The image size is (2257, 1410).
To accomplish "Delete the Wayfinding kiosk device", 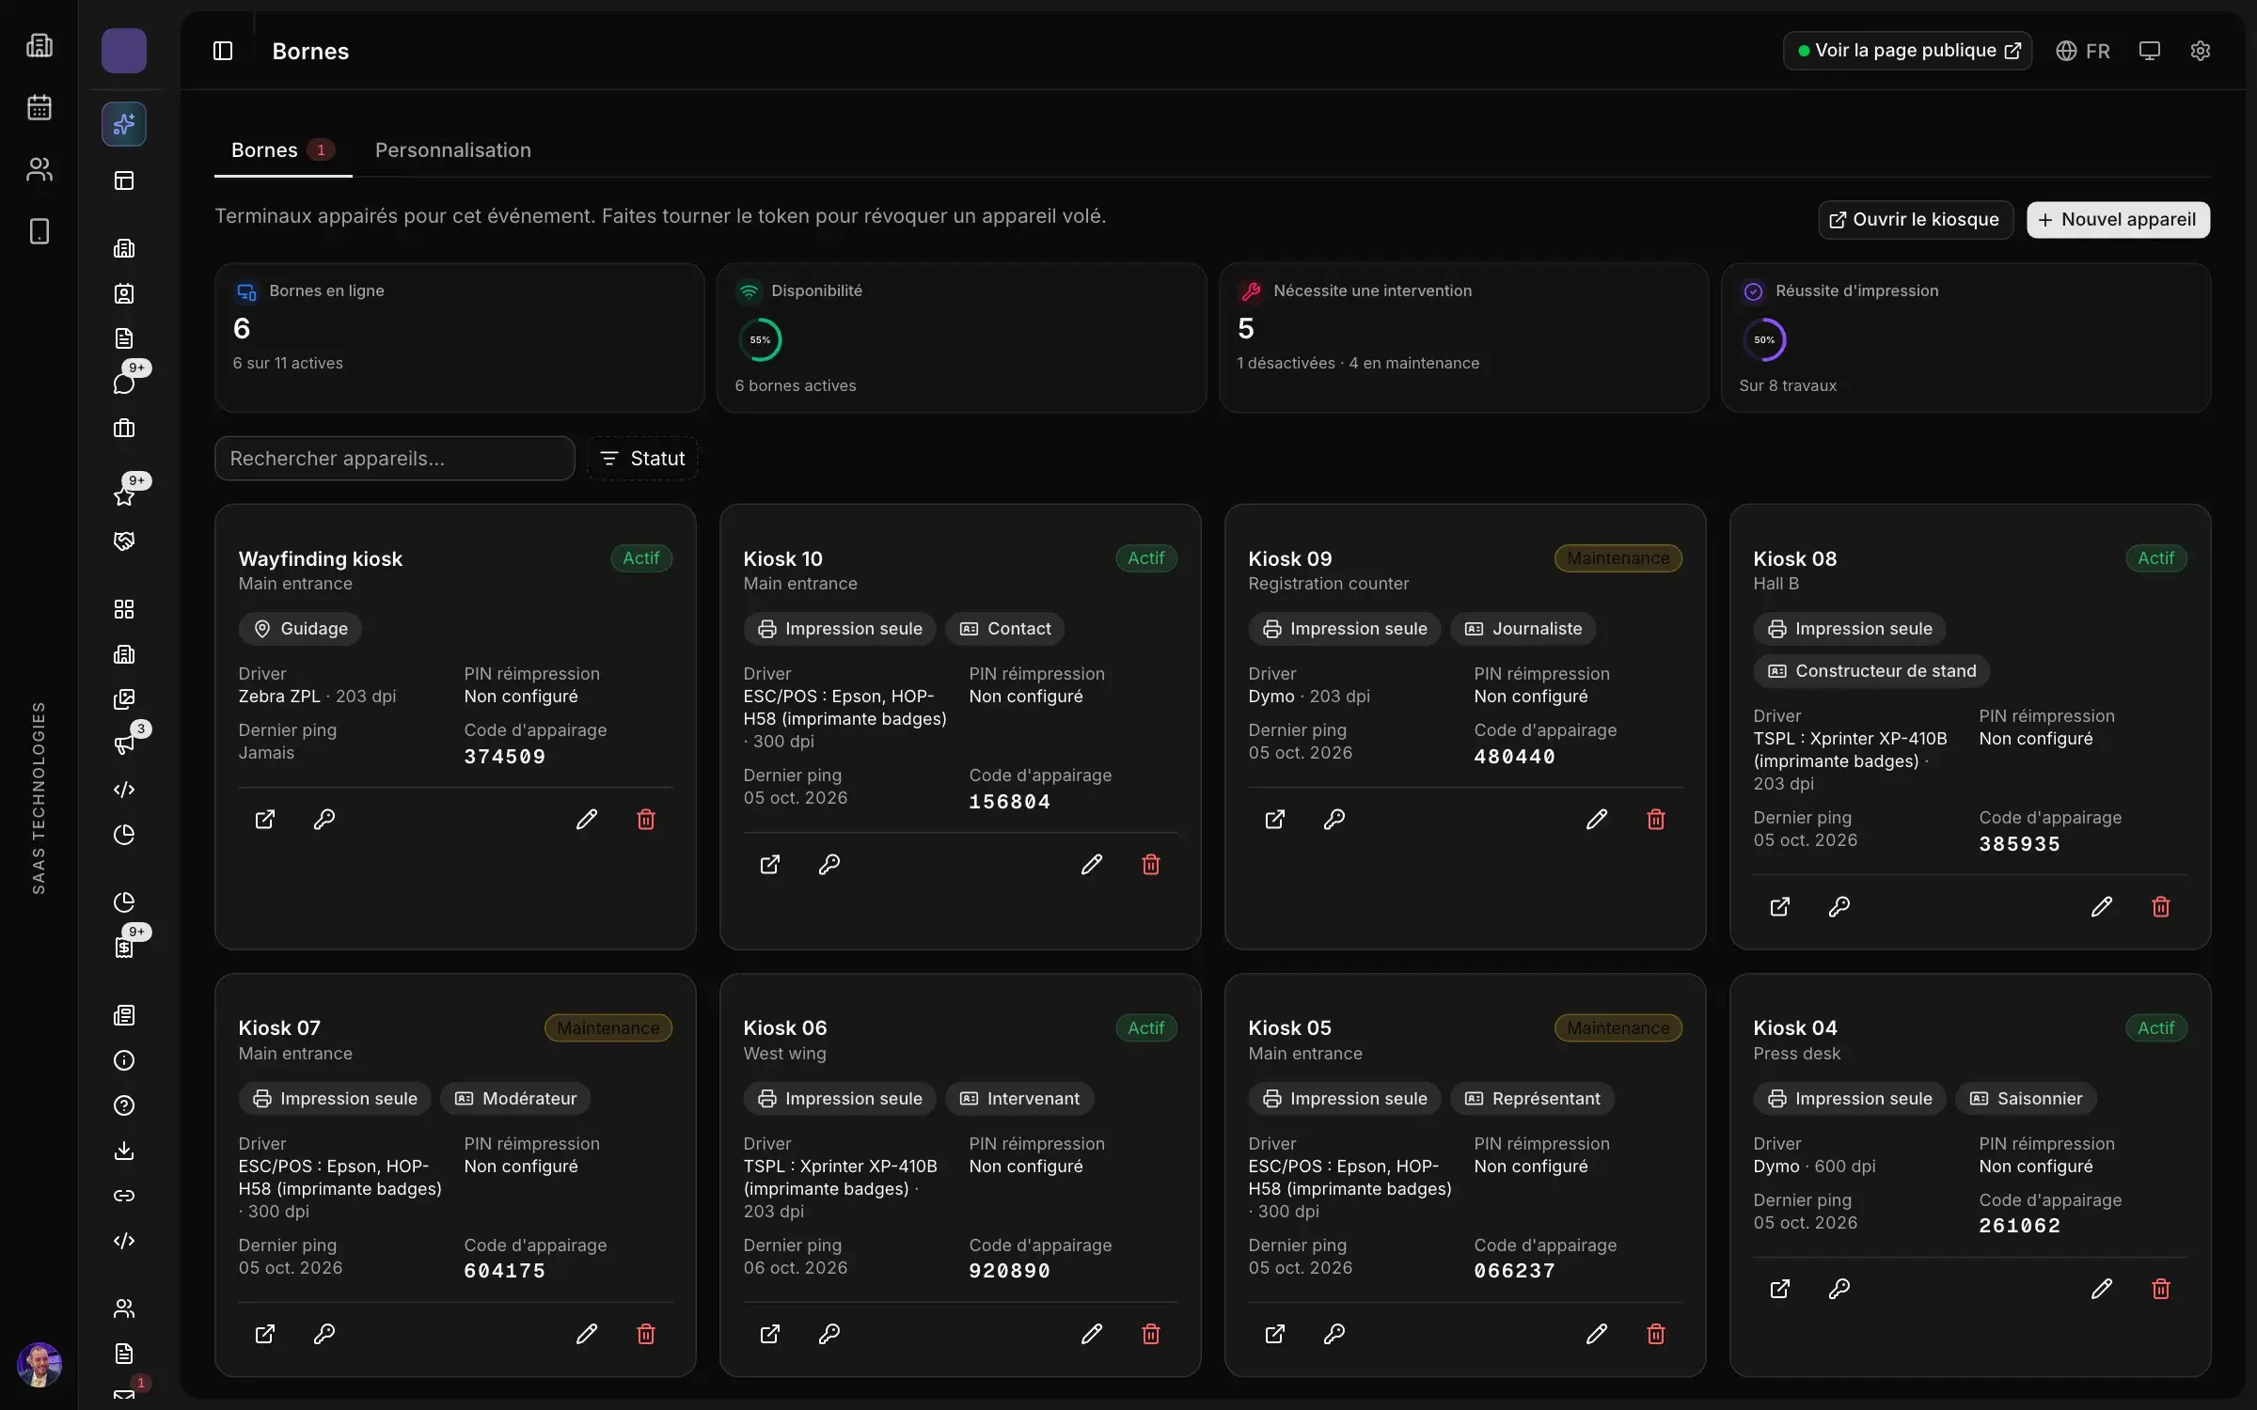I will [646, 819].
